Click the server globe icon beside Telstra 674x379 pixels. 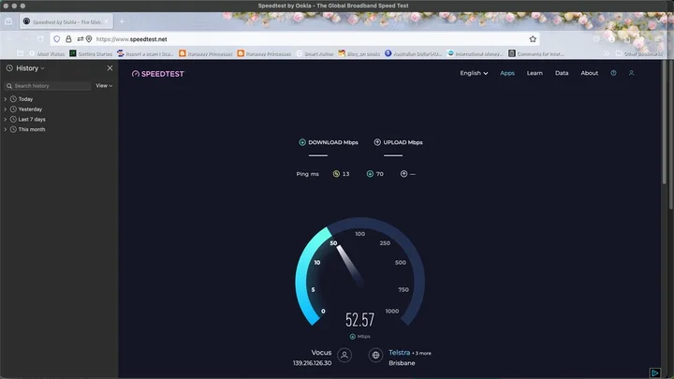pyautogui.click(x=375, y=355)
